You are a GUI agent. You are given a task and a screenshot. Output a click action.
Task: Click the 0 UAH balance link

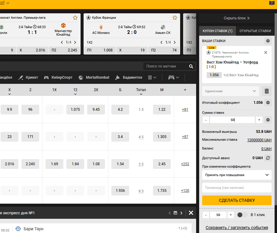pos(266,149)
